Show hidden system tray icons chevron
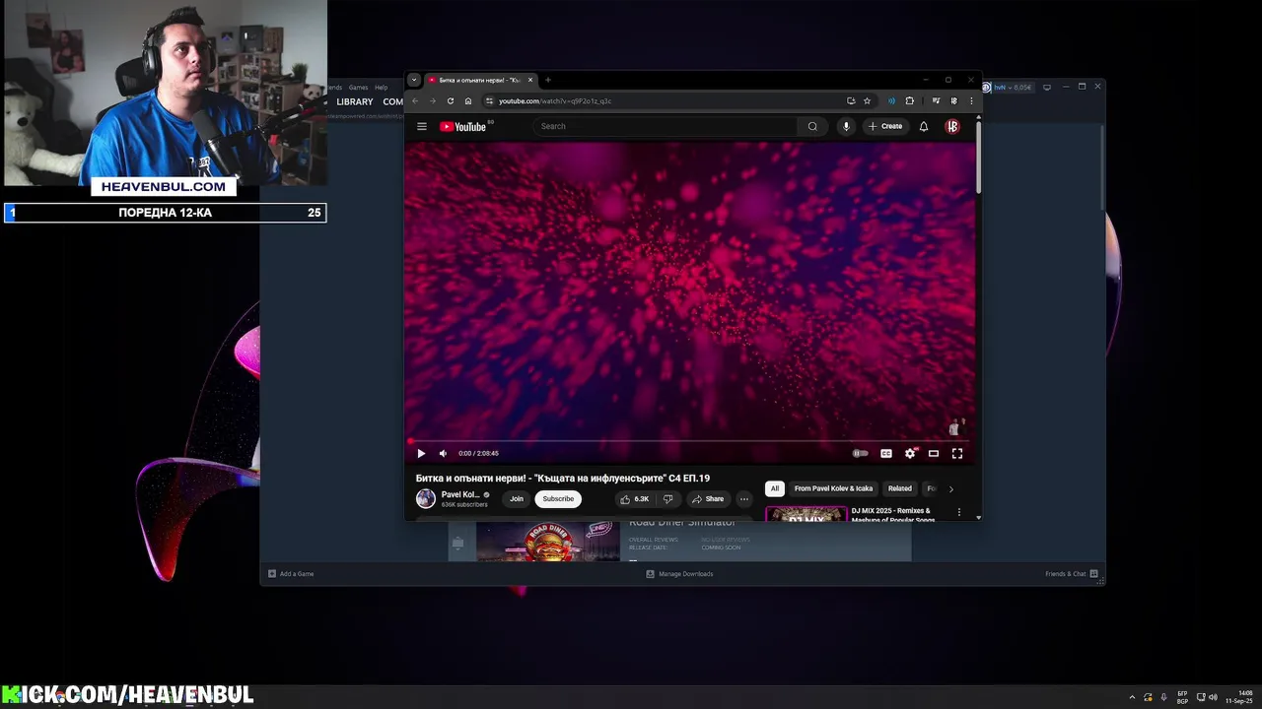This screenshot has height=709, width=1262. tap(1132, 697)
